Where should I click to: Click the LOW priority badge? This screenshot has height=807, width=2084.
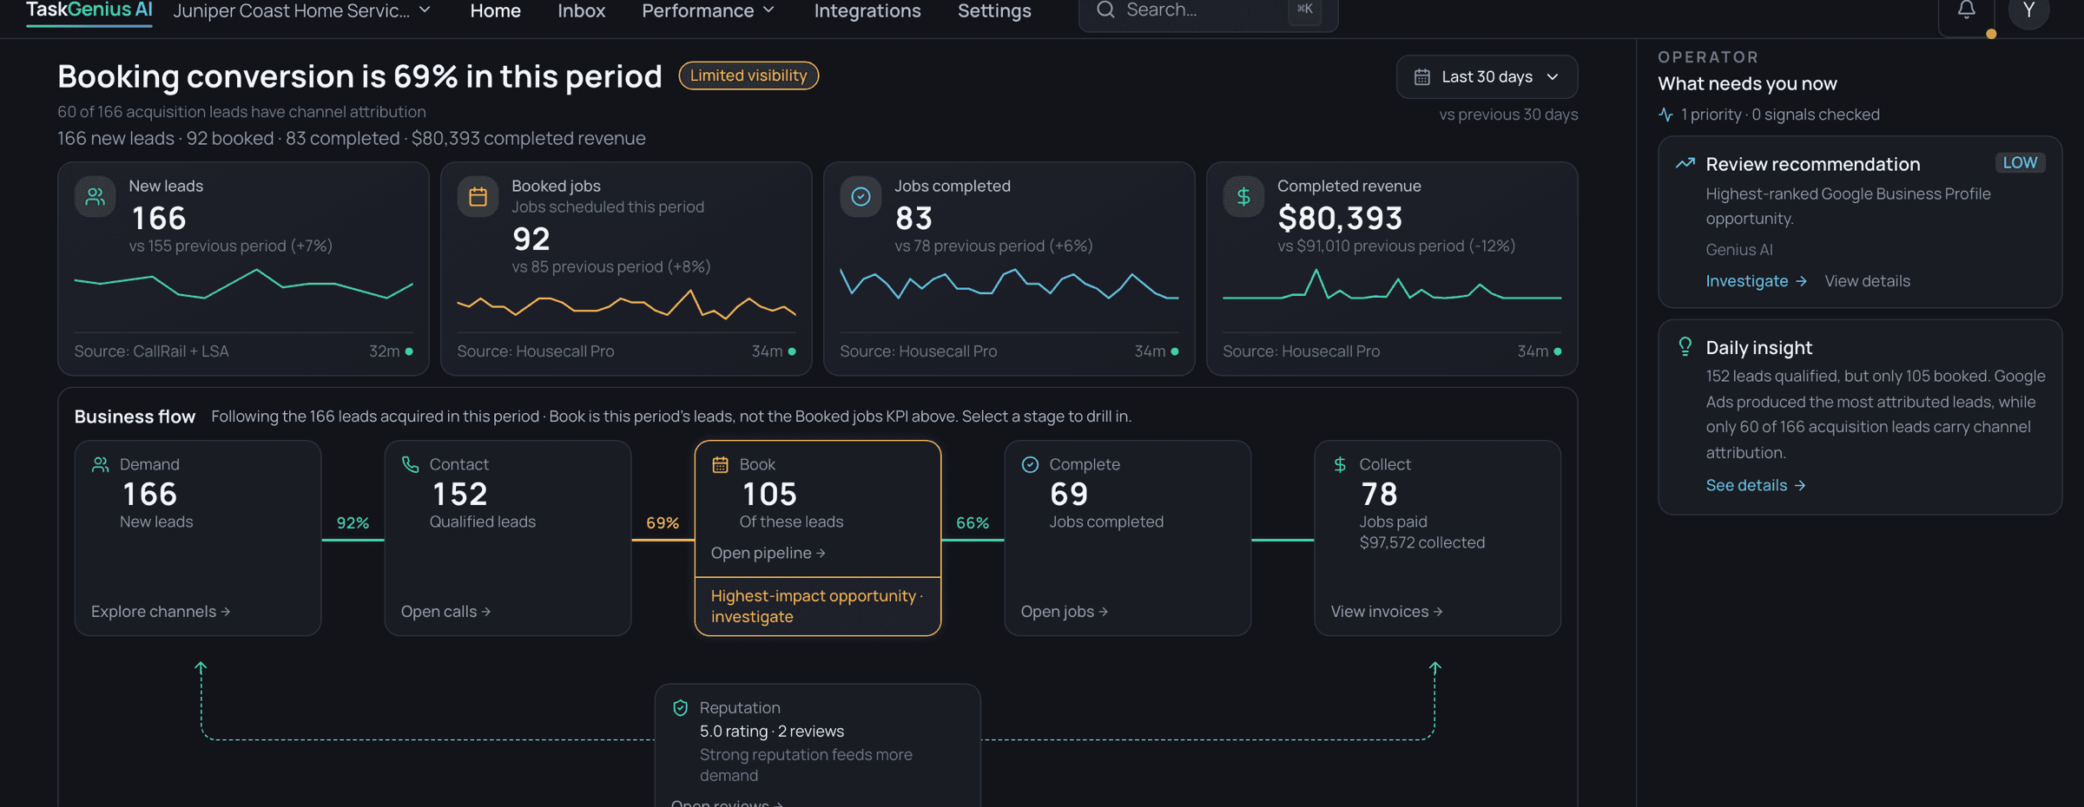[x=2020, y=162]
